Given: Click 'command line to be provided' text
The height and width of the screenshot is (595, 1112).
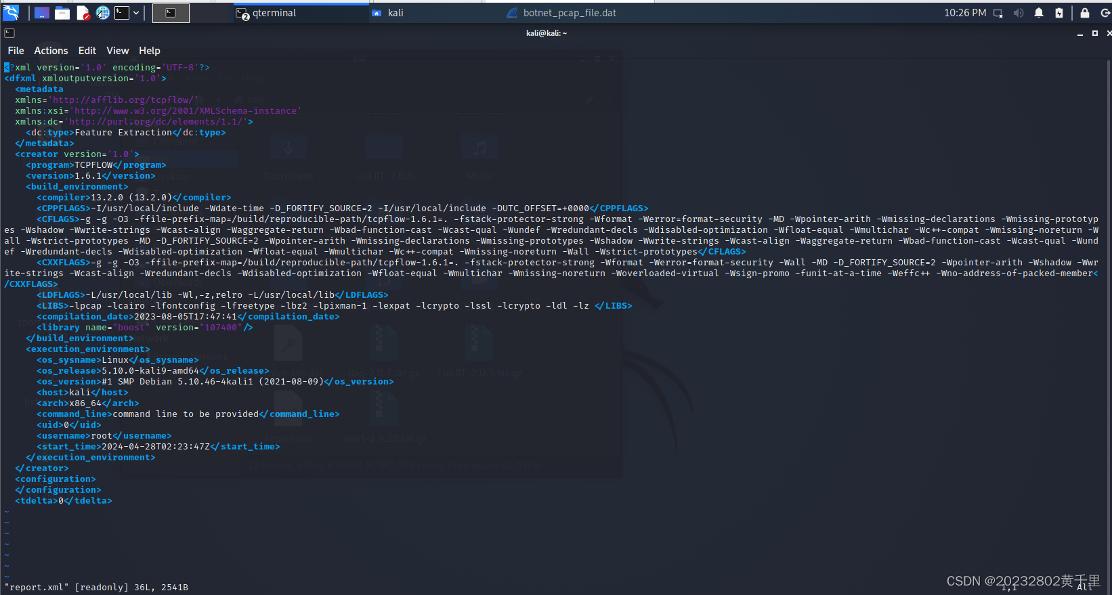Looking at the screenshot, I should (186, 414).
